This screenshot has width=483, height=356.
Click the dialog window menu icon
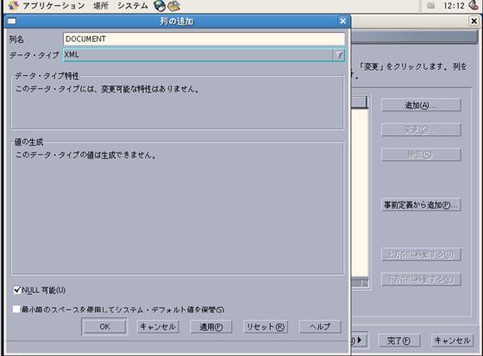tap(12, 22)
